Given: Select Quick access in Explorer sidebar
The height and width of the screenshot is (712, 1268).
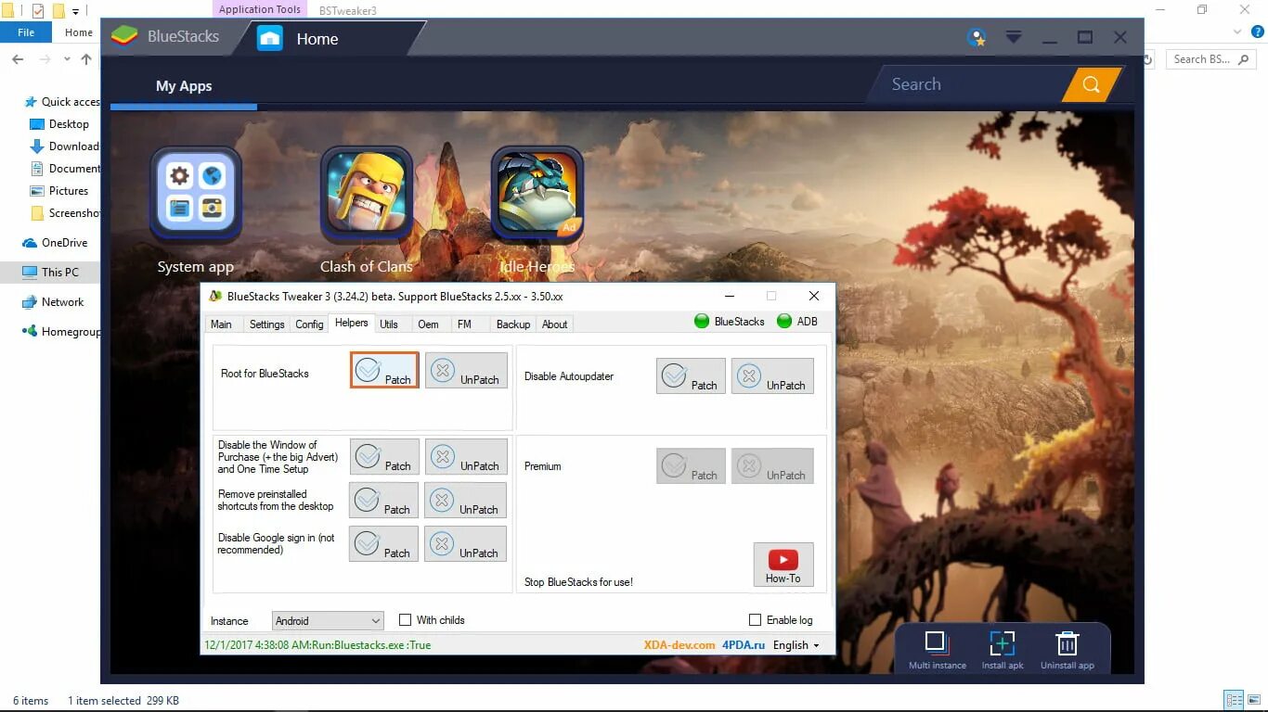Looking at the screenshot, I should click(61, 102).
